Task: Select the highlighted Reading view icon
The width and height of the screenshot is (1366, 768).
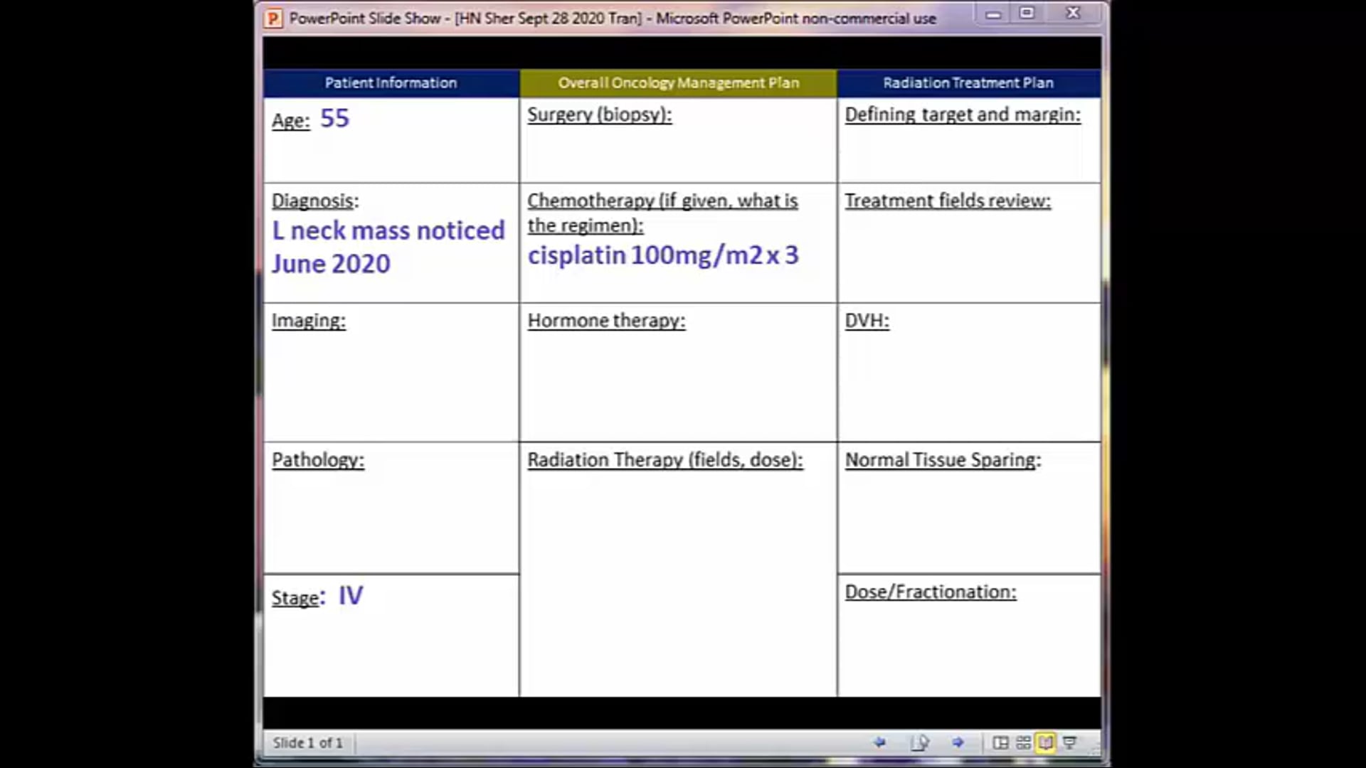Action: [x=1044, y=742]
